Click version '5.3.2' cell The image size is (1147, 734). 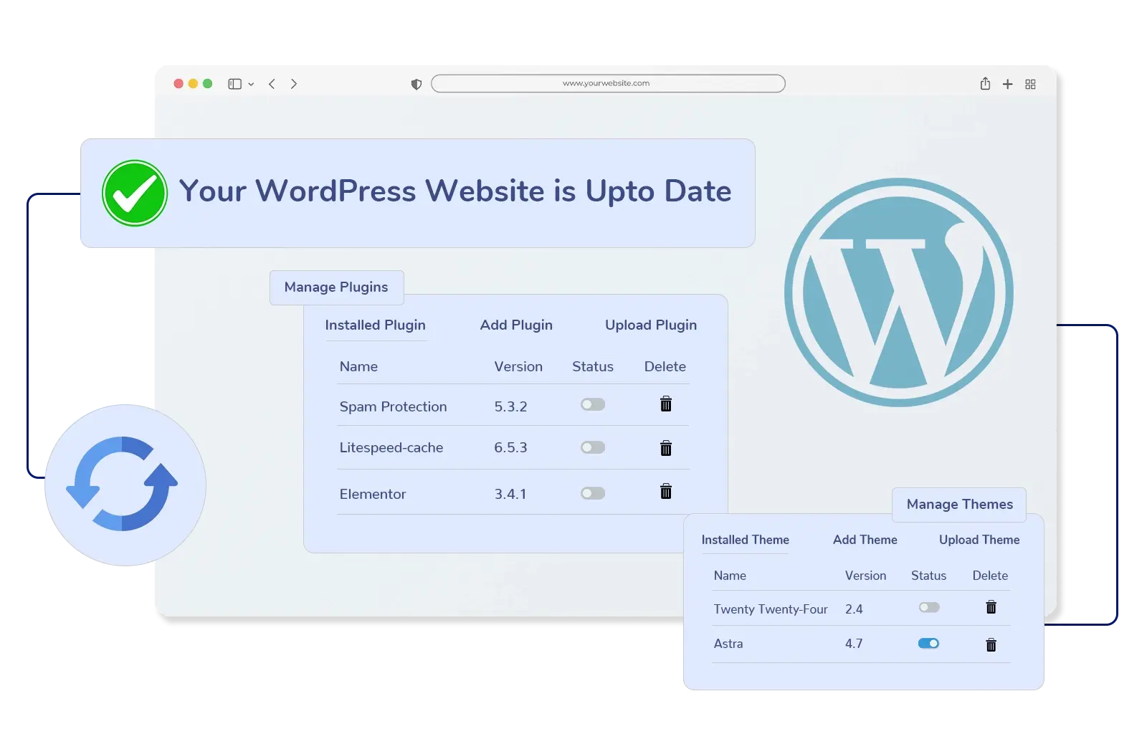click(x=510, y=406)
